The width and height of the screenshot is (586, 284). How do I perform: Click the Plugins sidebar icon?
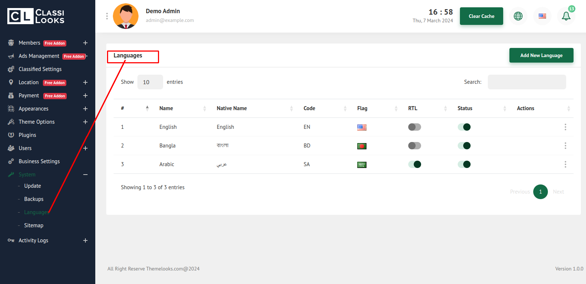(11, 135)
